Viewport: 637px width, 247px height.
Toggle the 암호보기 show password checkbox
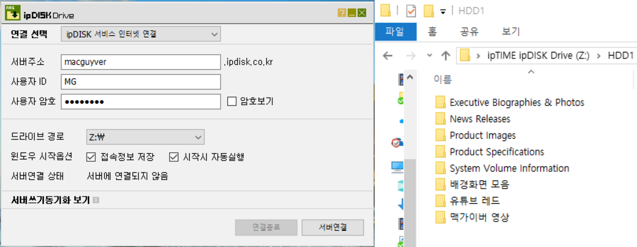[232, 101]
